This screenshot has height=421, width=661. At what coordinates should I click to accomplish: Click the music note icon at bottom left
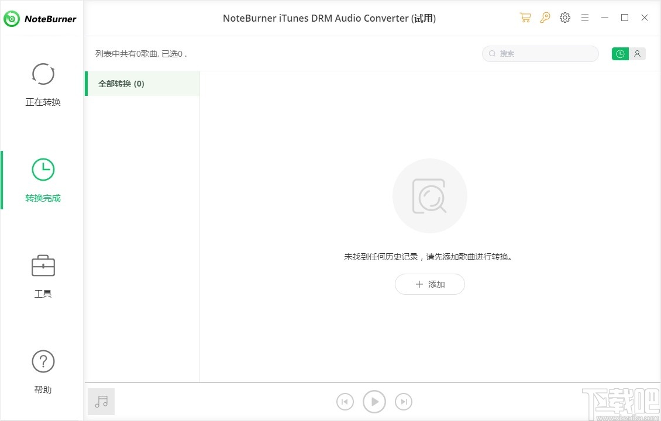(x=101, y=401)
